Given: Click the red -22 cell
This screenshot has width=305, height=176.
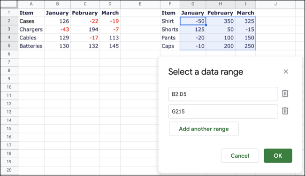Looking at the screenshot, I should click(x=85, y=21).
